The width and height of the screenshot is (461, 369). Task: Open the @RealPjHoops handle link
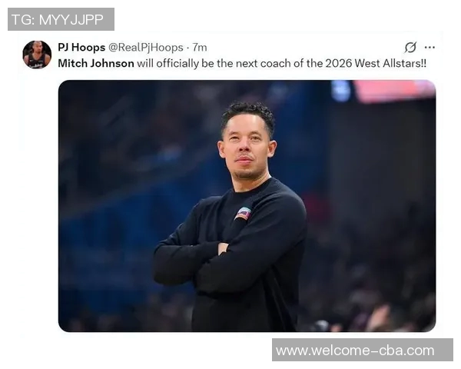pos(146,48)
